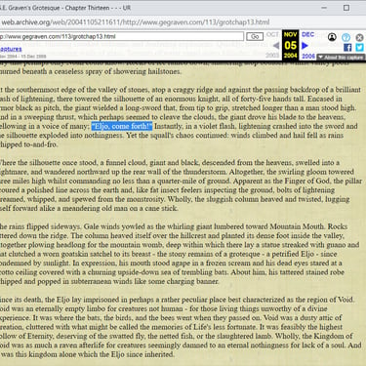This screenshot has height=366, width=366.
Task: Go to the previous capture with gray arrow
Action: 276,46
